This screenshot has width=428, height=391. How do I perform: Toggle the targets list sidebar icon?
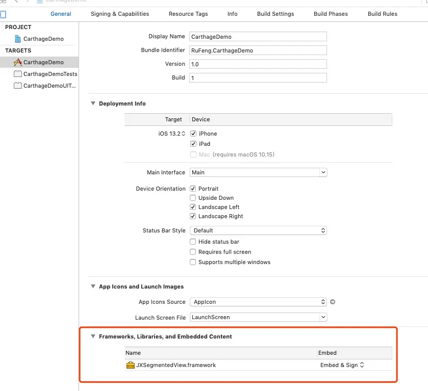[x=3, y=14]
